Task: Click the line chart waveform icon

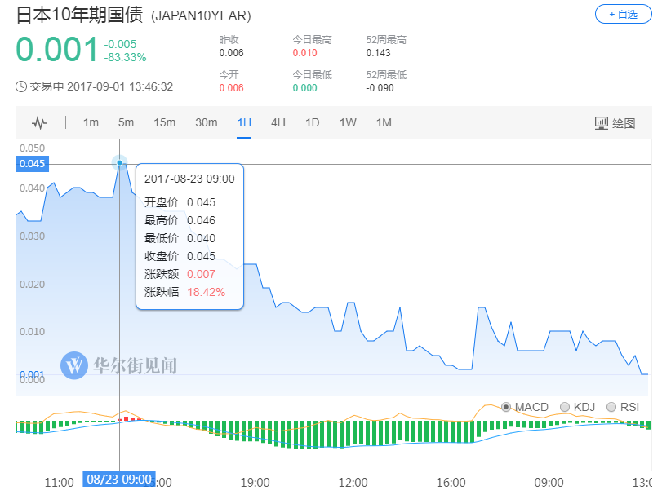Action: (39, 123)
